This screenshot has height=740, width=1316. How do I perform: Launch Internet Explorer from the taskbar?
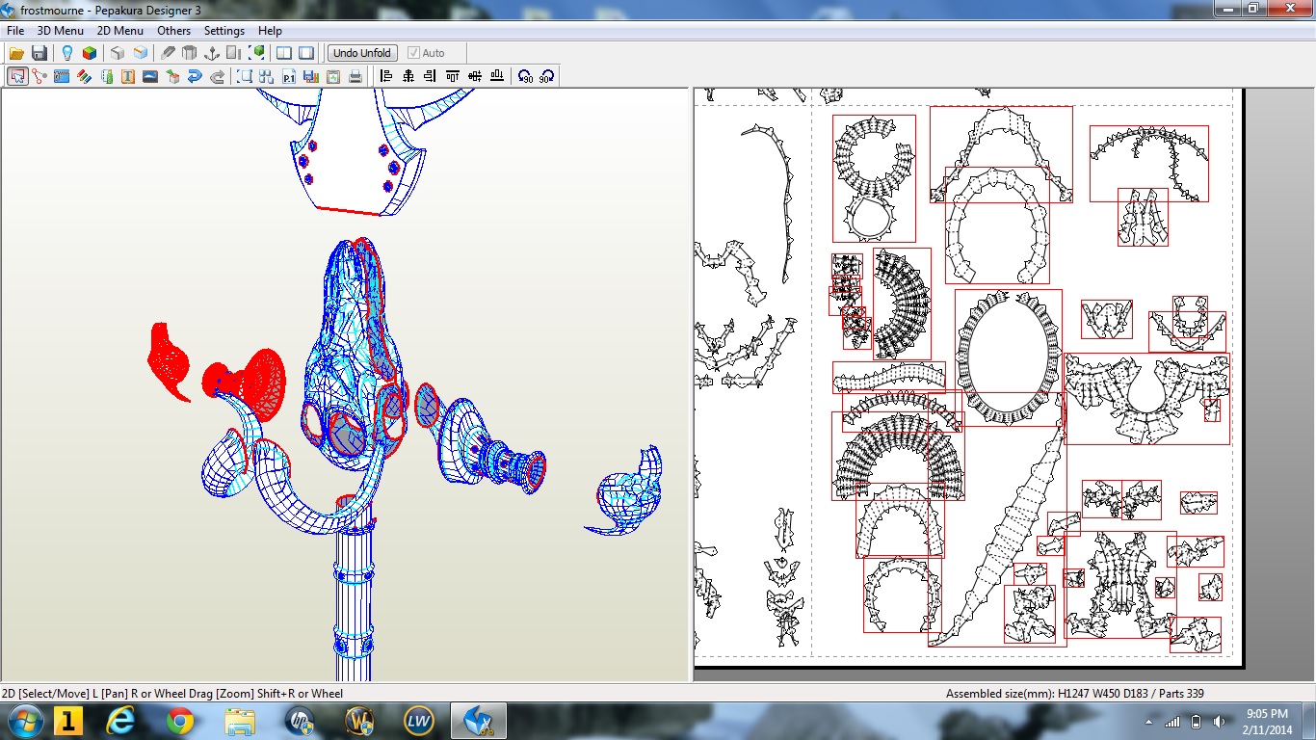click(x=122, y=721)
